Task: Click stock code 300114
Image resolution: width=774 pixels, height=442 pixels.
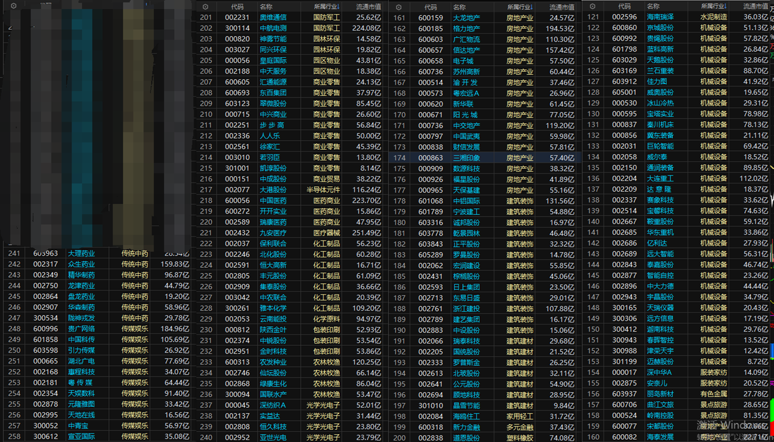Action: click(x=237, y=28)
